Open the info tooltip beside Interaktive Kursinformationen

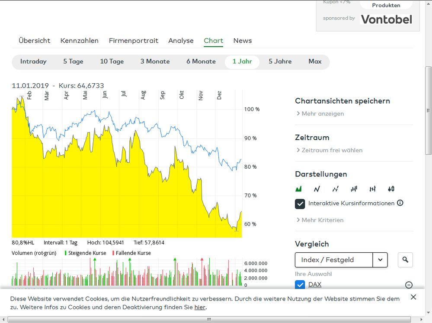[x=400, y=203]
